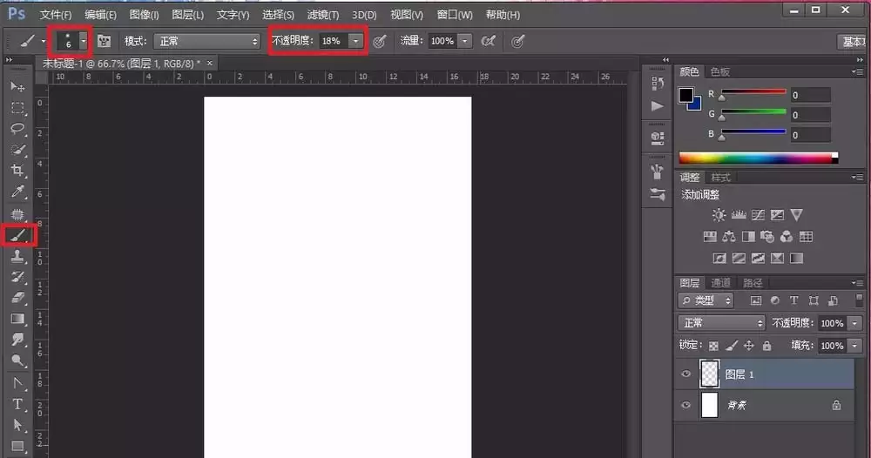The width and height of the screenshot is (871, 458).
Task: Toggle lock position icon
Action: click(749, 346)
